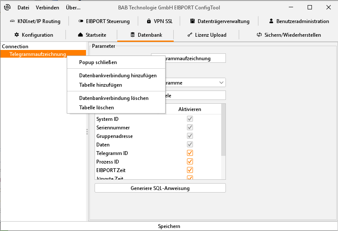Click the Startseite home icon
Image resolution: width=338 pixels, height=231 pixels.
point(80,35)
